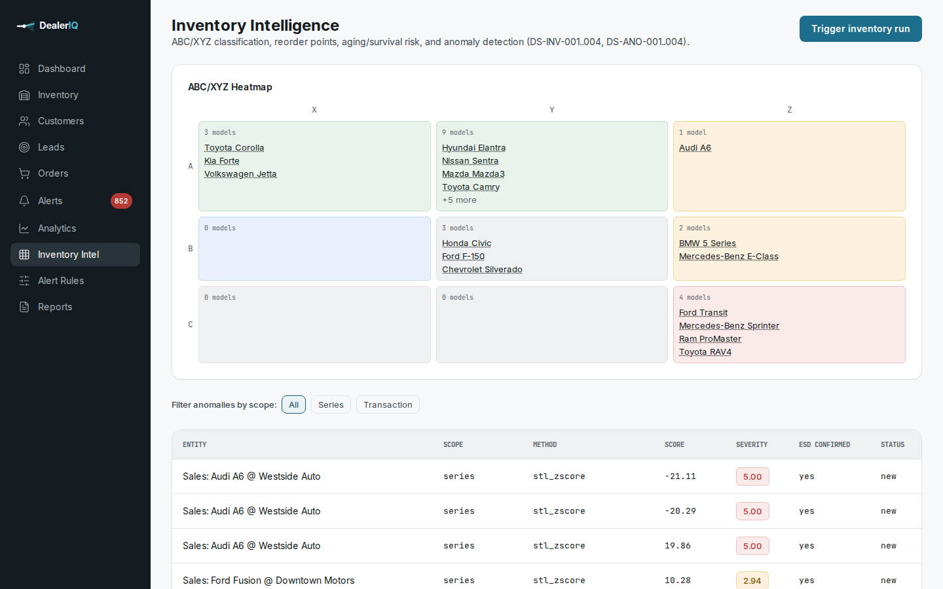Click the Orders shopping cart icon

24,173
